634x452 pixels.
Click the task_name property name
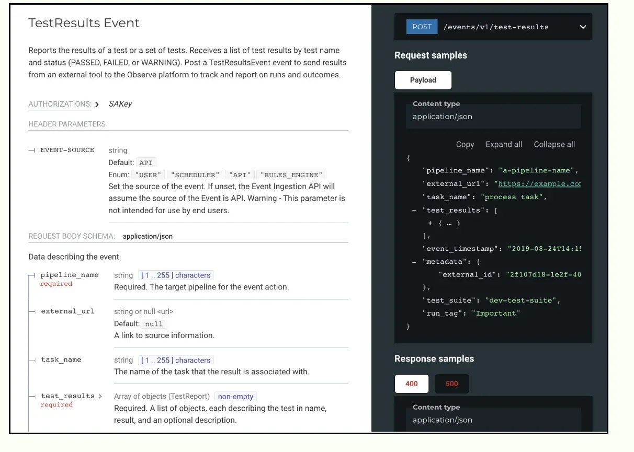(x=61, y=360)
